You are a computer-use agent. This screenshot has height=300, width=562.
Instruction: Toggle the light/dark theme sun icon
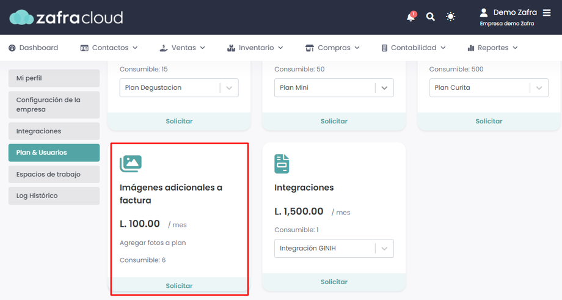tap(451, 16)
